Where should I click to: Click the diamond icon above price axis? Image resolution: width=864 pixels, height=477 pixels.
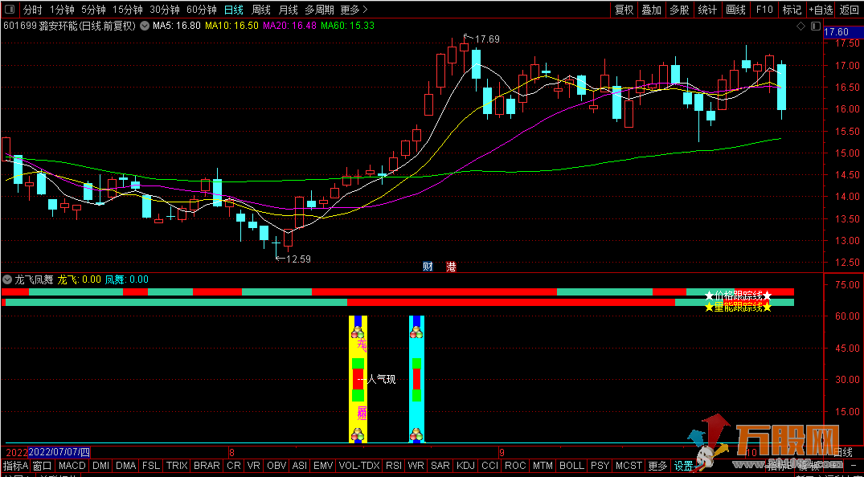point(801,26)
